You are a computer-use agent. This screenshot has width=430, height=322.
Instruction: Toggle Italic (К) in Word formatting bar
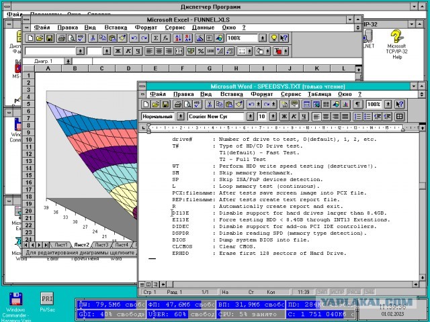294,117
